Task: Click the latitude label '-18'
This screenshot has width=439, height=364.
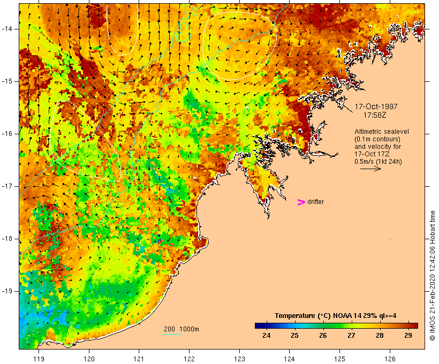Action: pyautogui.click(x=6, y=239)
